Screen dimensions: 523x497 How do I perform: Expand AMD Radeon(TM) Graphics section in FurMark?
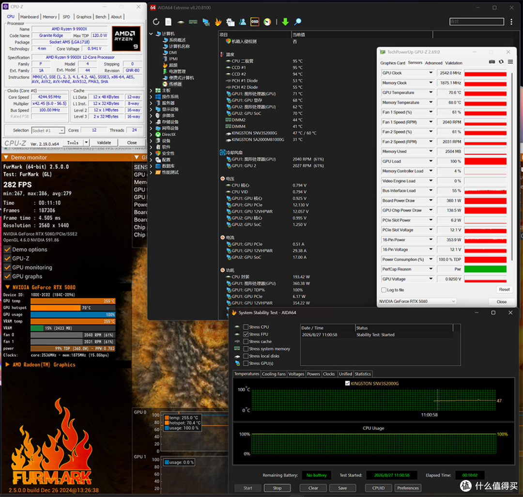tap(7, 365)
